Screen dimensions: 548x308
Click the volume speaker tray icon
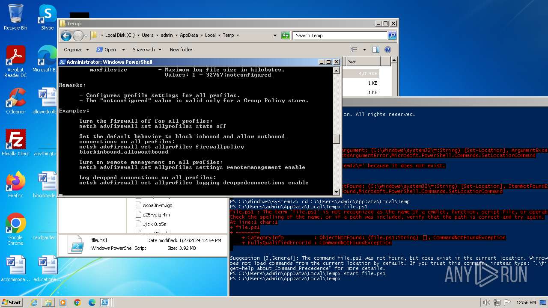[486, 302]
